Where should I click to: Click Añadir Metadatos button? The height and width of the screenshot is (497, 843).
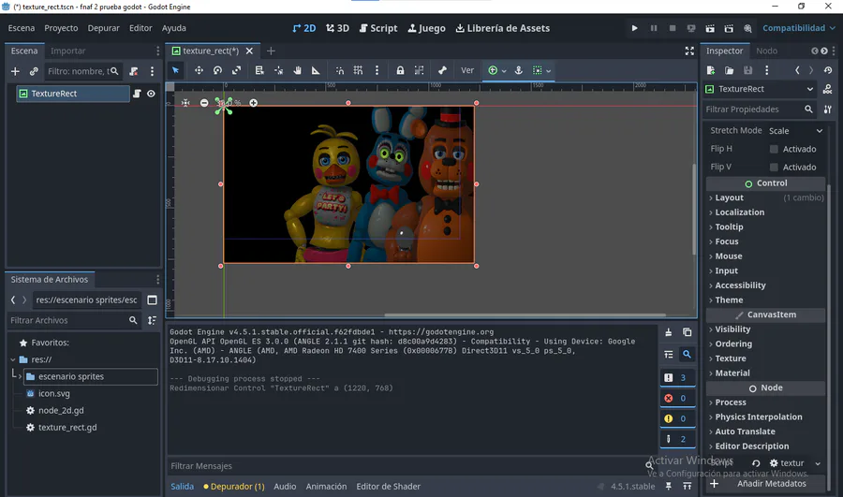[764, 484]
